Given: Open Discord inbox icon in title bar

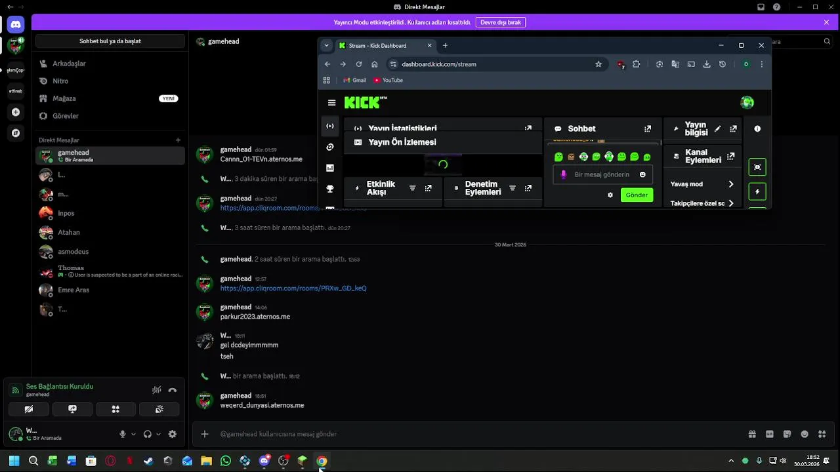Looking at the screenshot, I should 761,7.
